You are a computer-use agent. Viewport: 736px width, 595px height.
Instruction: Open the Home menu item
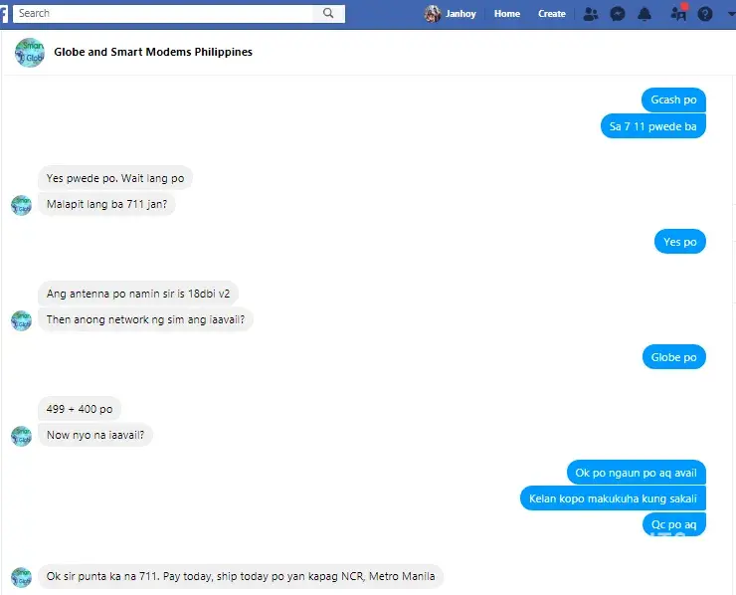[507, 14]
